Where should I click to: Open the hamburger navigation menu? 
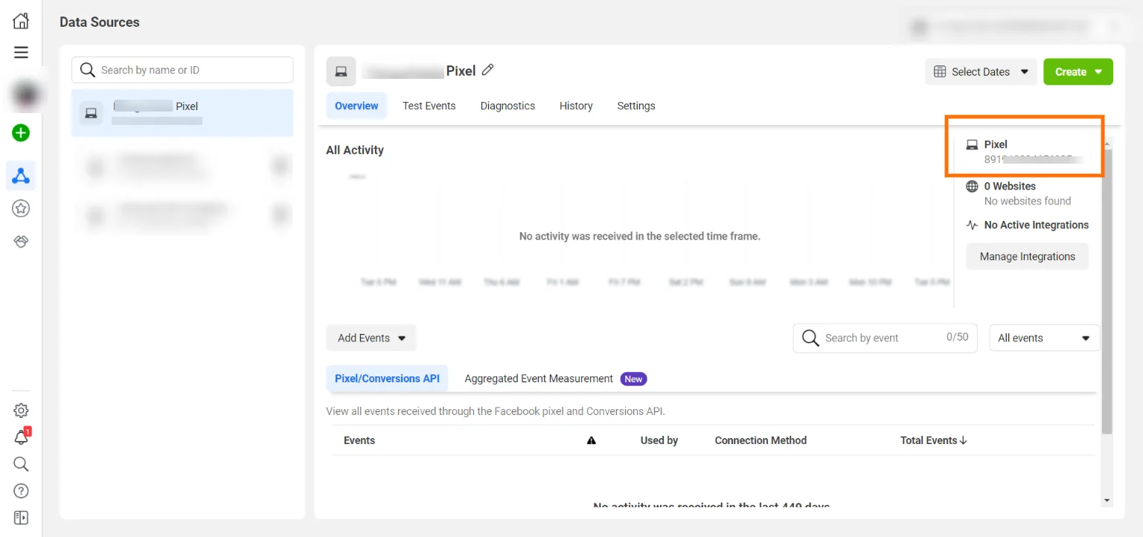(20, 52)
